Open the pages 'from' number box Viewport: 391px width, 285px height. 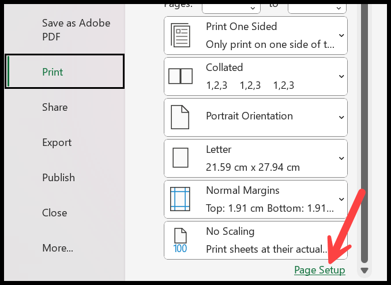click(231, 8)
